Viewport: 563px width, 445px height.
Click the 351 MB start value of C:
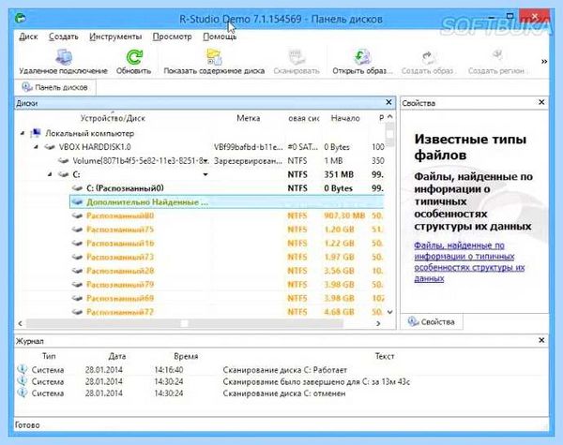pyautogui.click(x=339, y=174)
